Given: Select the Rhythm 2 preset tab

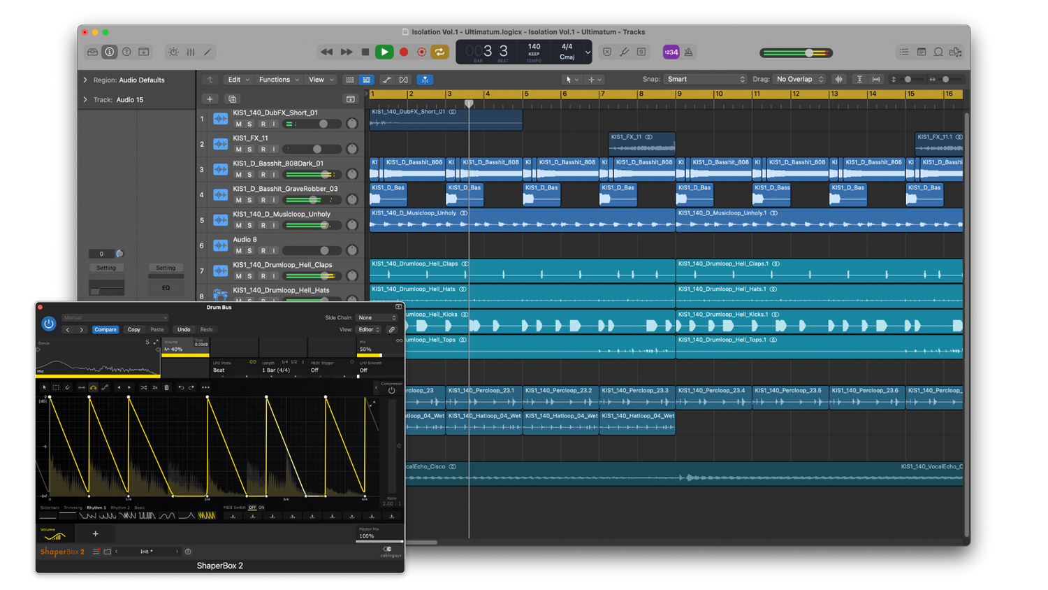Looking at the screenshot, I should tap(119, 508).
